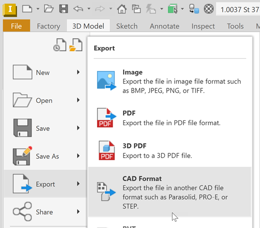Expand the Select filter dropdown arrow
The image size is (260, 228).
[182, 9]
